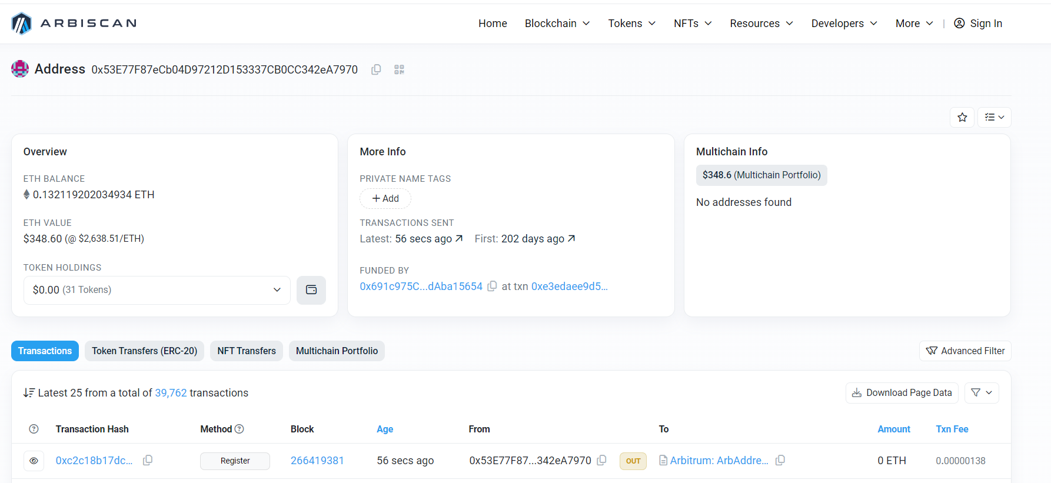Screen dimensions: 1051x483
Task: Open the Advanced Filter
Action: pos(965,351)
